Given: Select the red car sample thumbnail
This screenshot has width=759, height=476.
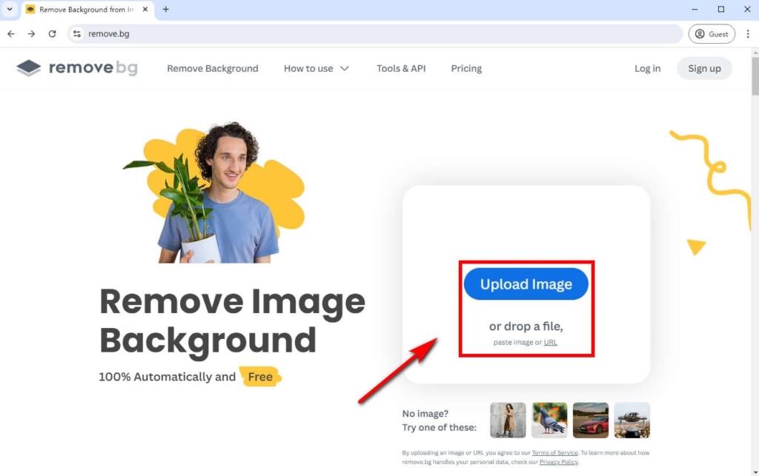Looking at the screenshot, I should pos(590,420).
